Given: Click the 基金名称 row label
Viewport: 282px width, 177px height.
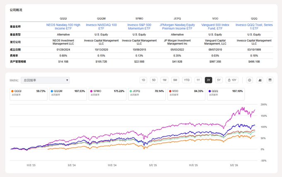Looking at the screenshot, I should [15, 27].
